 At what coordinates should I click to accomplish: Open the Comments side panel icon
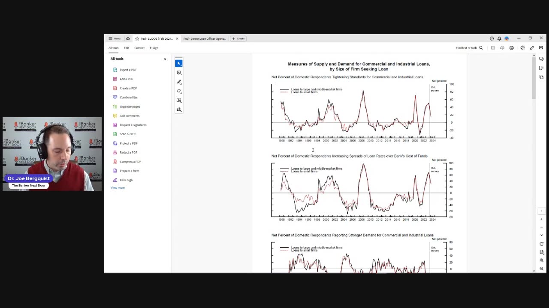542,59
